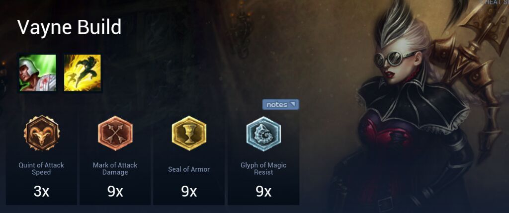509x213 pixels.
Task: Select the crossed-arrows Mark of Attack Damage rune
Action: (x=115, y=133)
